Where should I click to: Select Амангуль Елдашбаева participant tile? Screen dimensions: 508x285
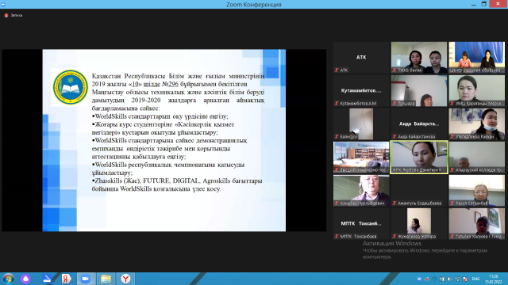pos(419,190)
